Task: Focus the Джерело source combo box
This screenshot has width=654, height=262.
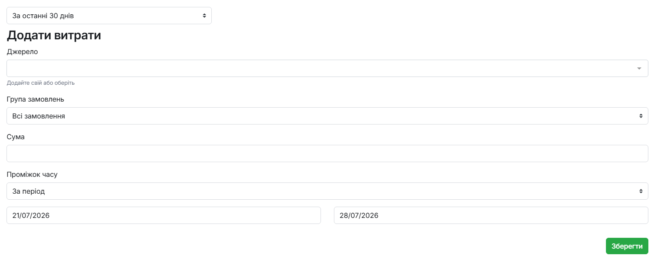Action: coord(327,68)
